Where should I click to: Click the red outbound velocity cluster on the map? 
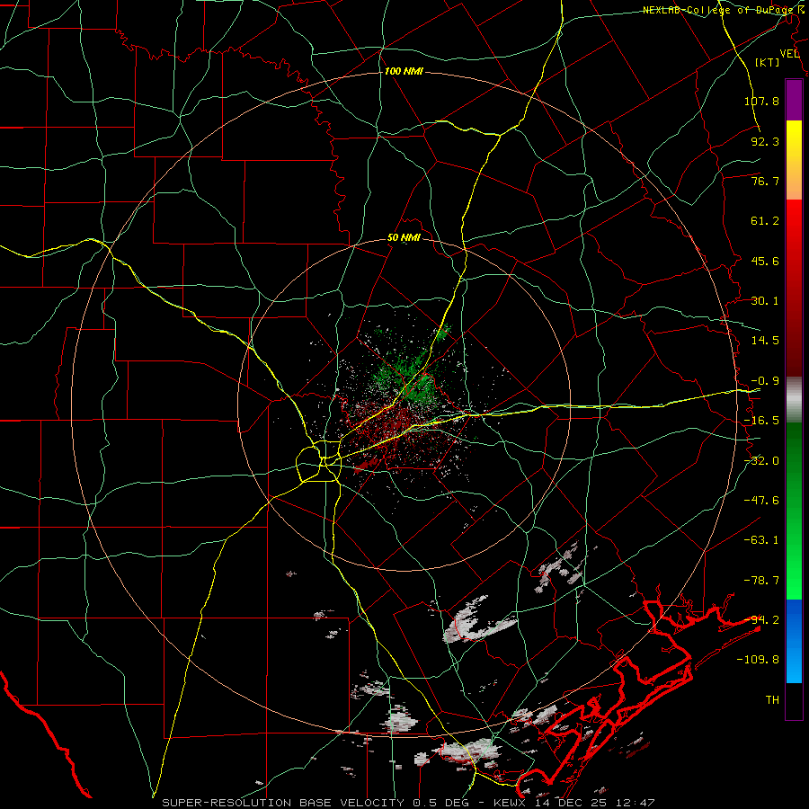(x=395, y=426)
